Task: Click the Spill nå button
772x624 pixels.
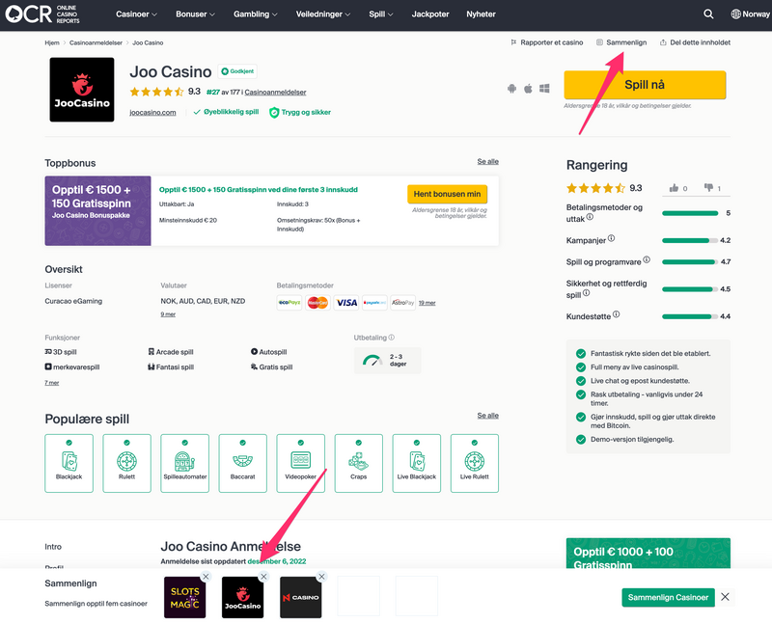Action: pyautogui.click(x=645, y=85)
